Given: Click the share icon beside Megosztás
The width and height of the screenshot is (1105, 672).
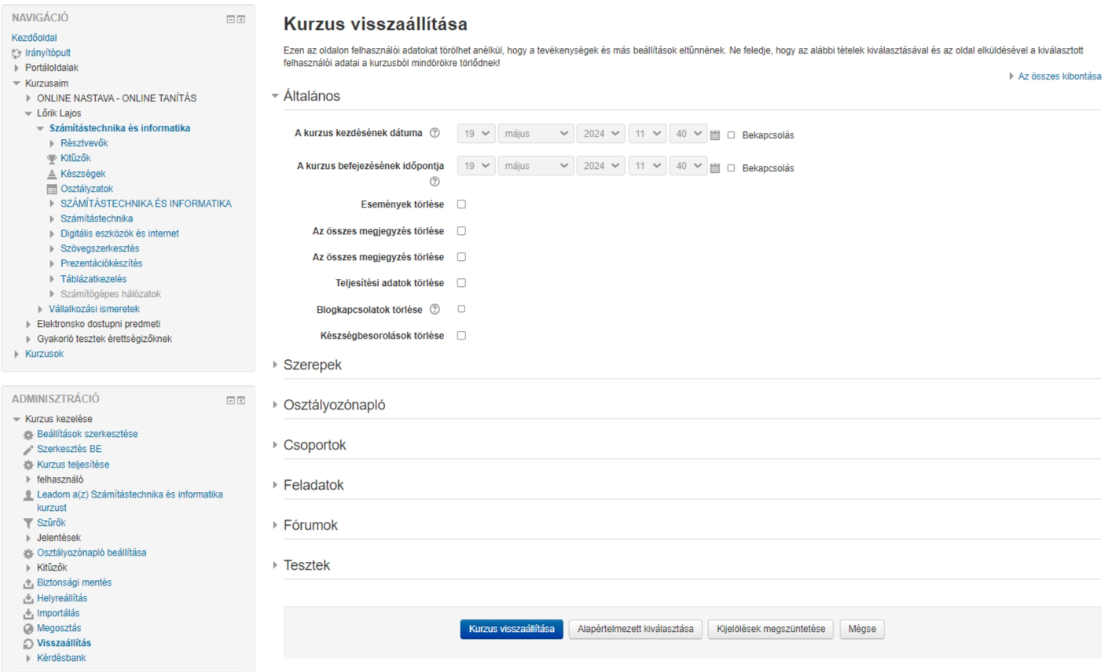Looking at the screenshot, I should [x=28, y=629].
